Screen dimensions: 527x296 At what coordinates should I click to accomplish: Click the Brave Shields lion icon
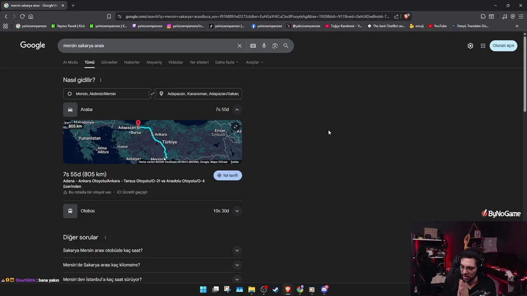[x=406, y=16]
